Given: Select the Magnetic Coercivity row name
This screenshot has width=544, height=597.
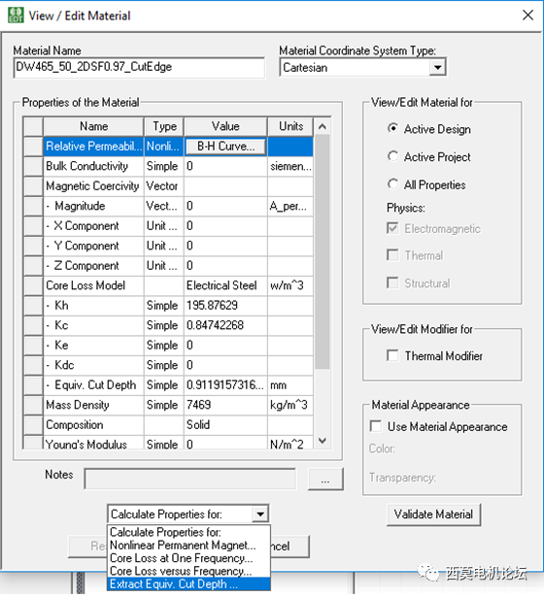Looking at the screenshot, I should click(x=93, y=185).
